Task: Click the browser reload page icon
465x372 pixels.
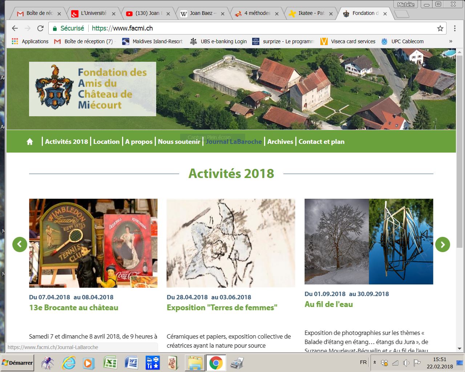Action: point(40,28)
